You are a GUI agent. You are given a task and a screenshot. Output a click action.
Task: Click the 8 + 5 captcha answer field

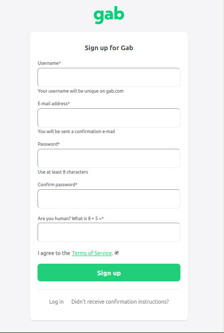[x=109, y=232]
